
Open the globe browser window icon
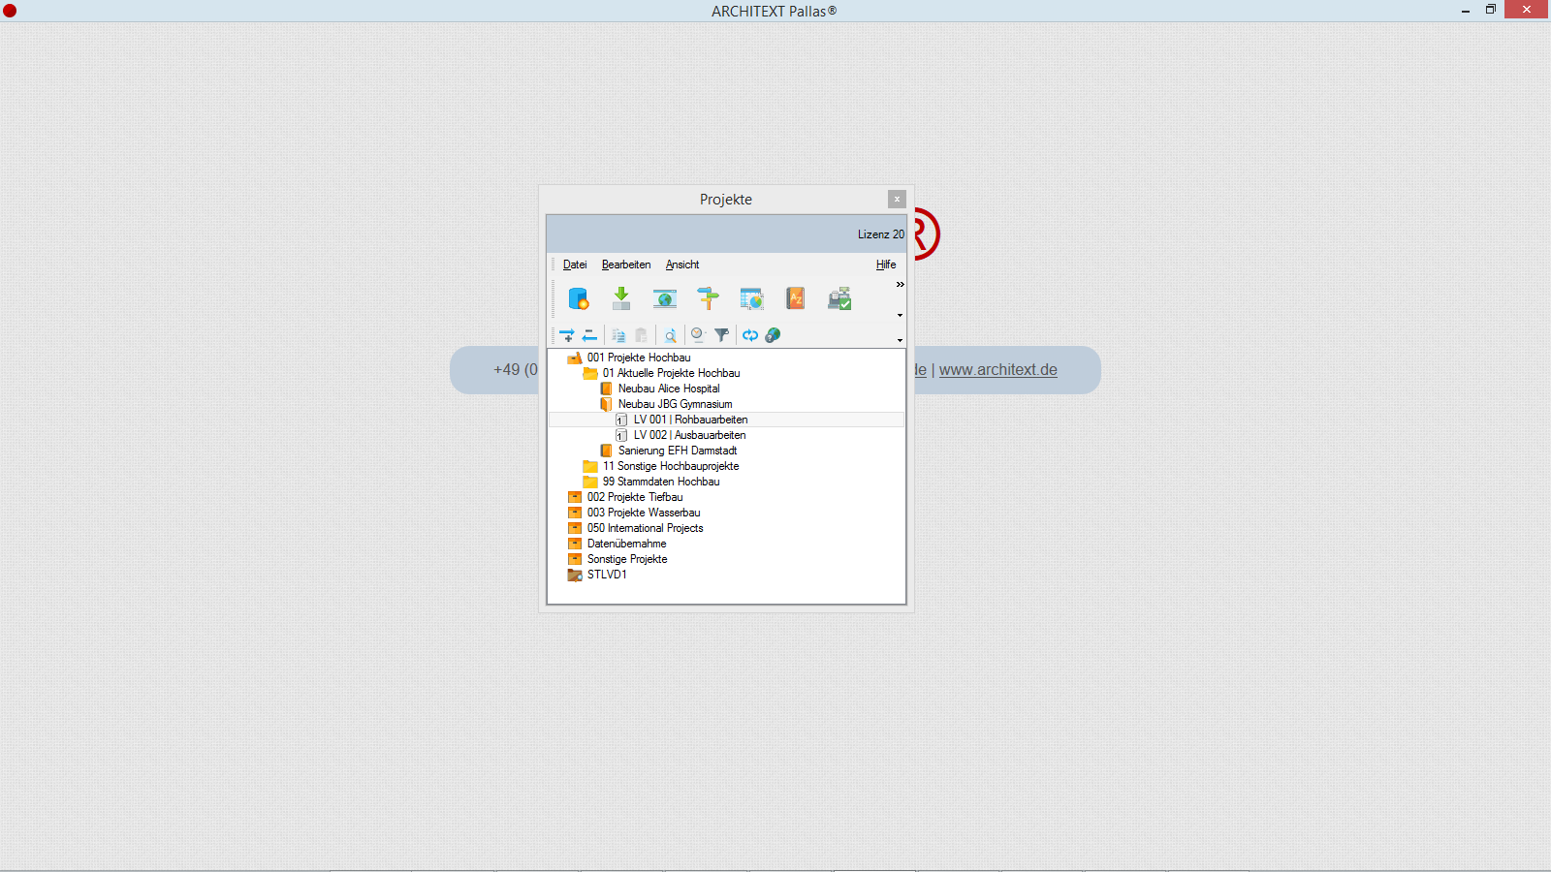pos(665,298)
